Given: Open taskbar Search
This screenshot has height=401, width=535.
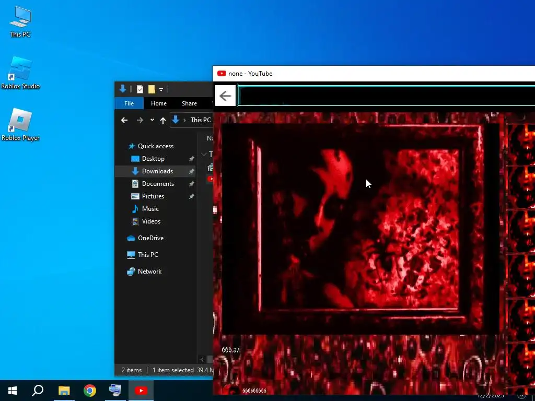Looking at the screenshot, I should (x=38, y=391).
